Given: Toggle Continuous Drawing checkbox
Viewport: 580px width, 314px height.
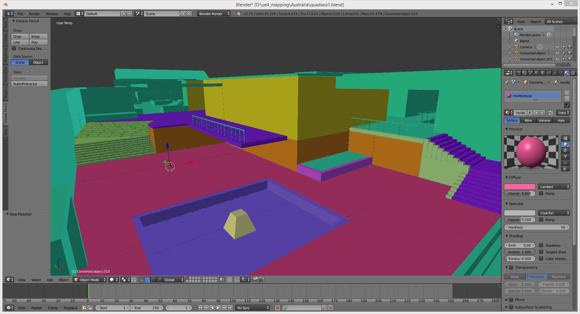Looking at the screenshot, I should pos(14,48).
